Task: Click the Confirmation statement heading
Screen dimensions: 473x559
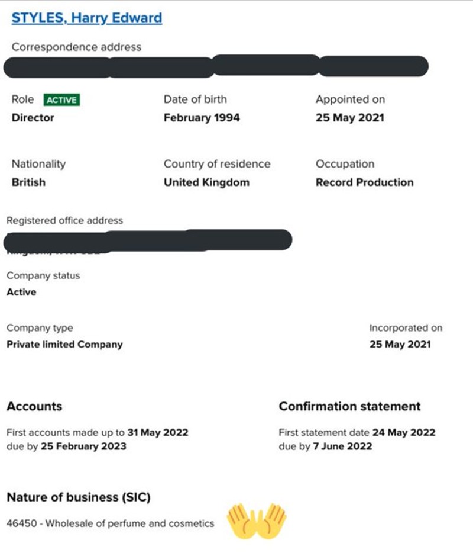Action: (x=349, y=406)
